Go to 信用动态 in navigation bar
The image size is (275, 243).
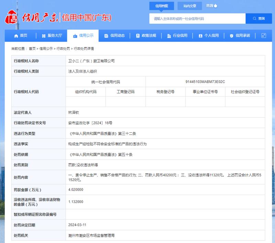tap(114, 36)
